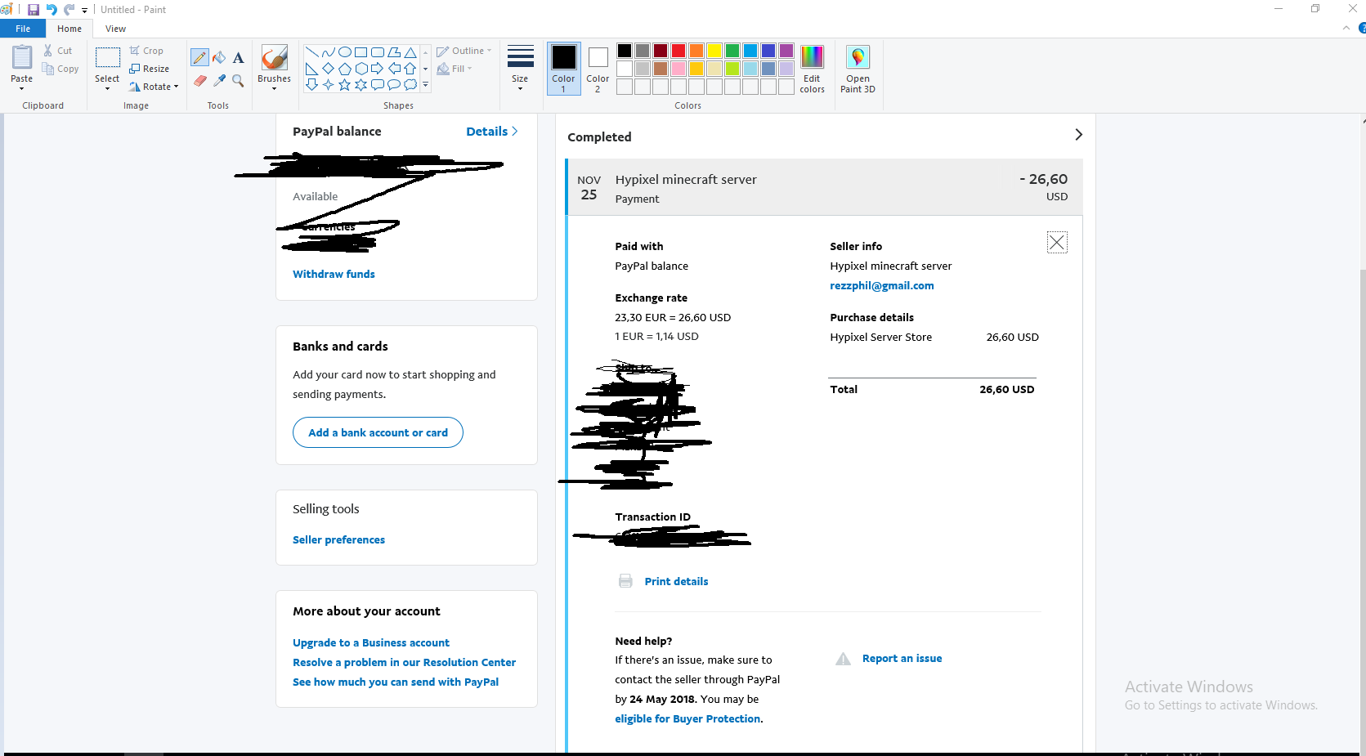Select the Line shape
The height and width of the screenshot is (756, 1366).
311,52
